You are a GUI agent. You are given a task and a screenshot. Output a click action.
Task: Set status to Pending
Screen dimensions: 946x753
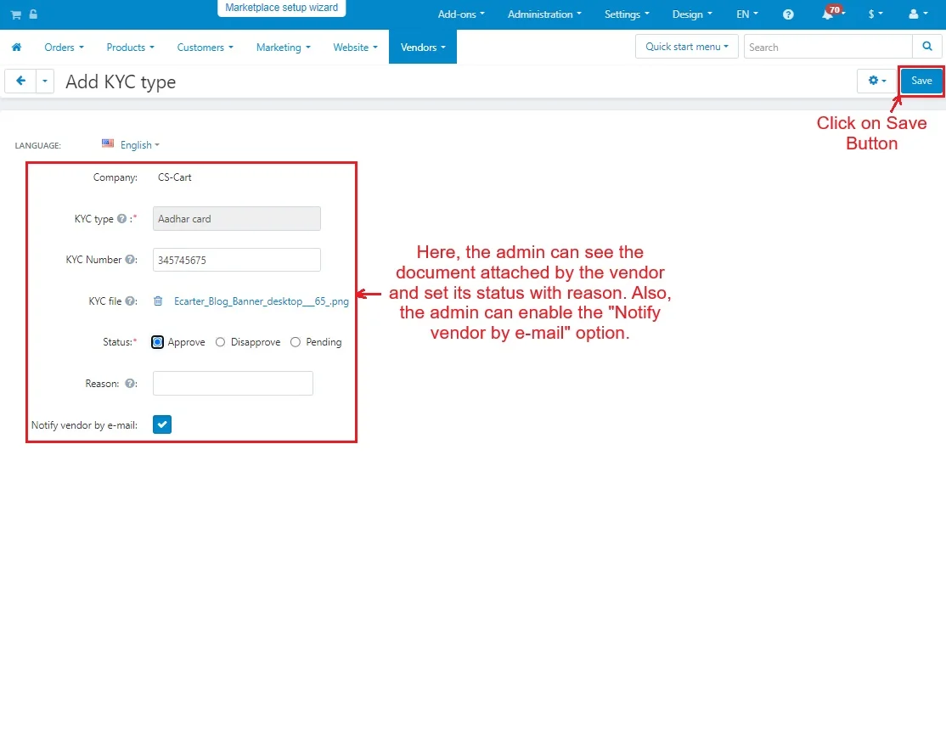point(296,342)
